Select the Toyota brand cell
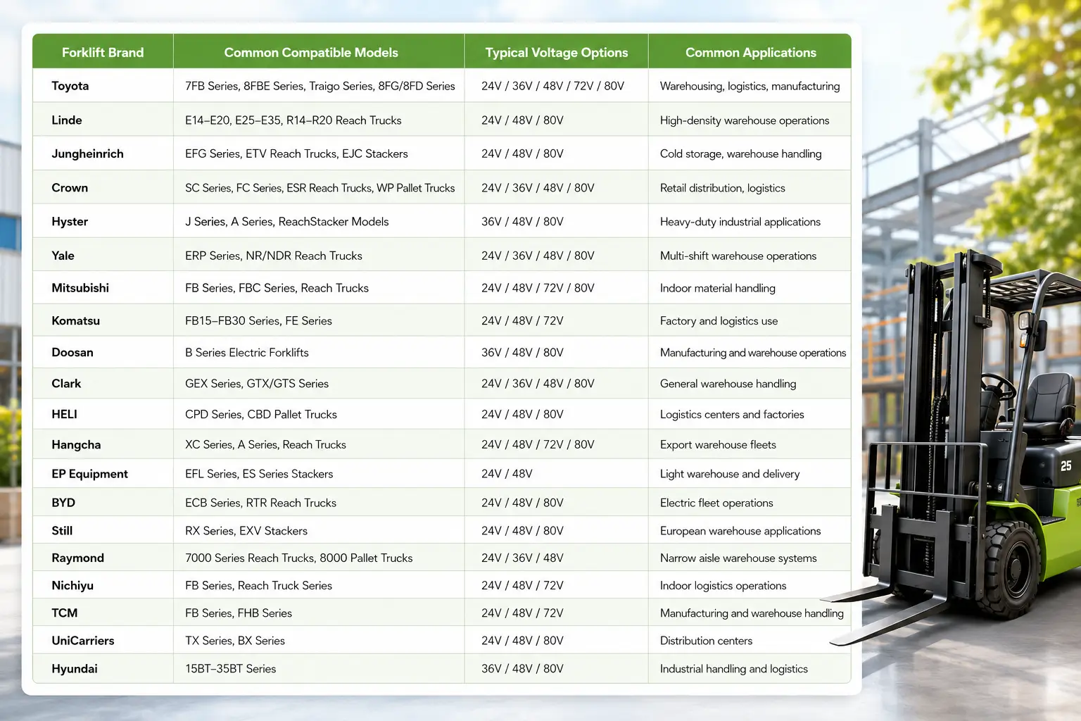 coord(103,86)
